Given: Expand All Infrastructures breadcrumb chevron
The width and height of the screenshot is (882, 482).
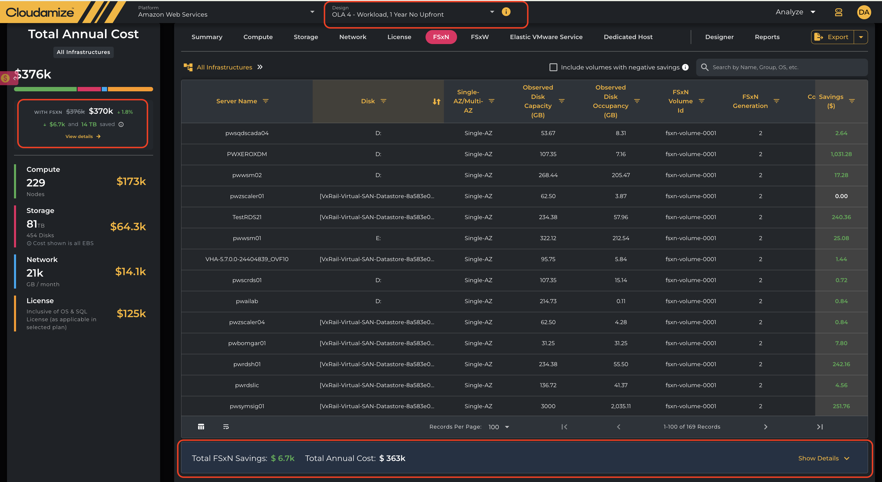Looking at the screenshot, I should pos(260,67).
